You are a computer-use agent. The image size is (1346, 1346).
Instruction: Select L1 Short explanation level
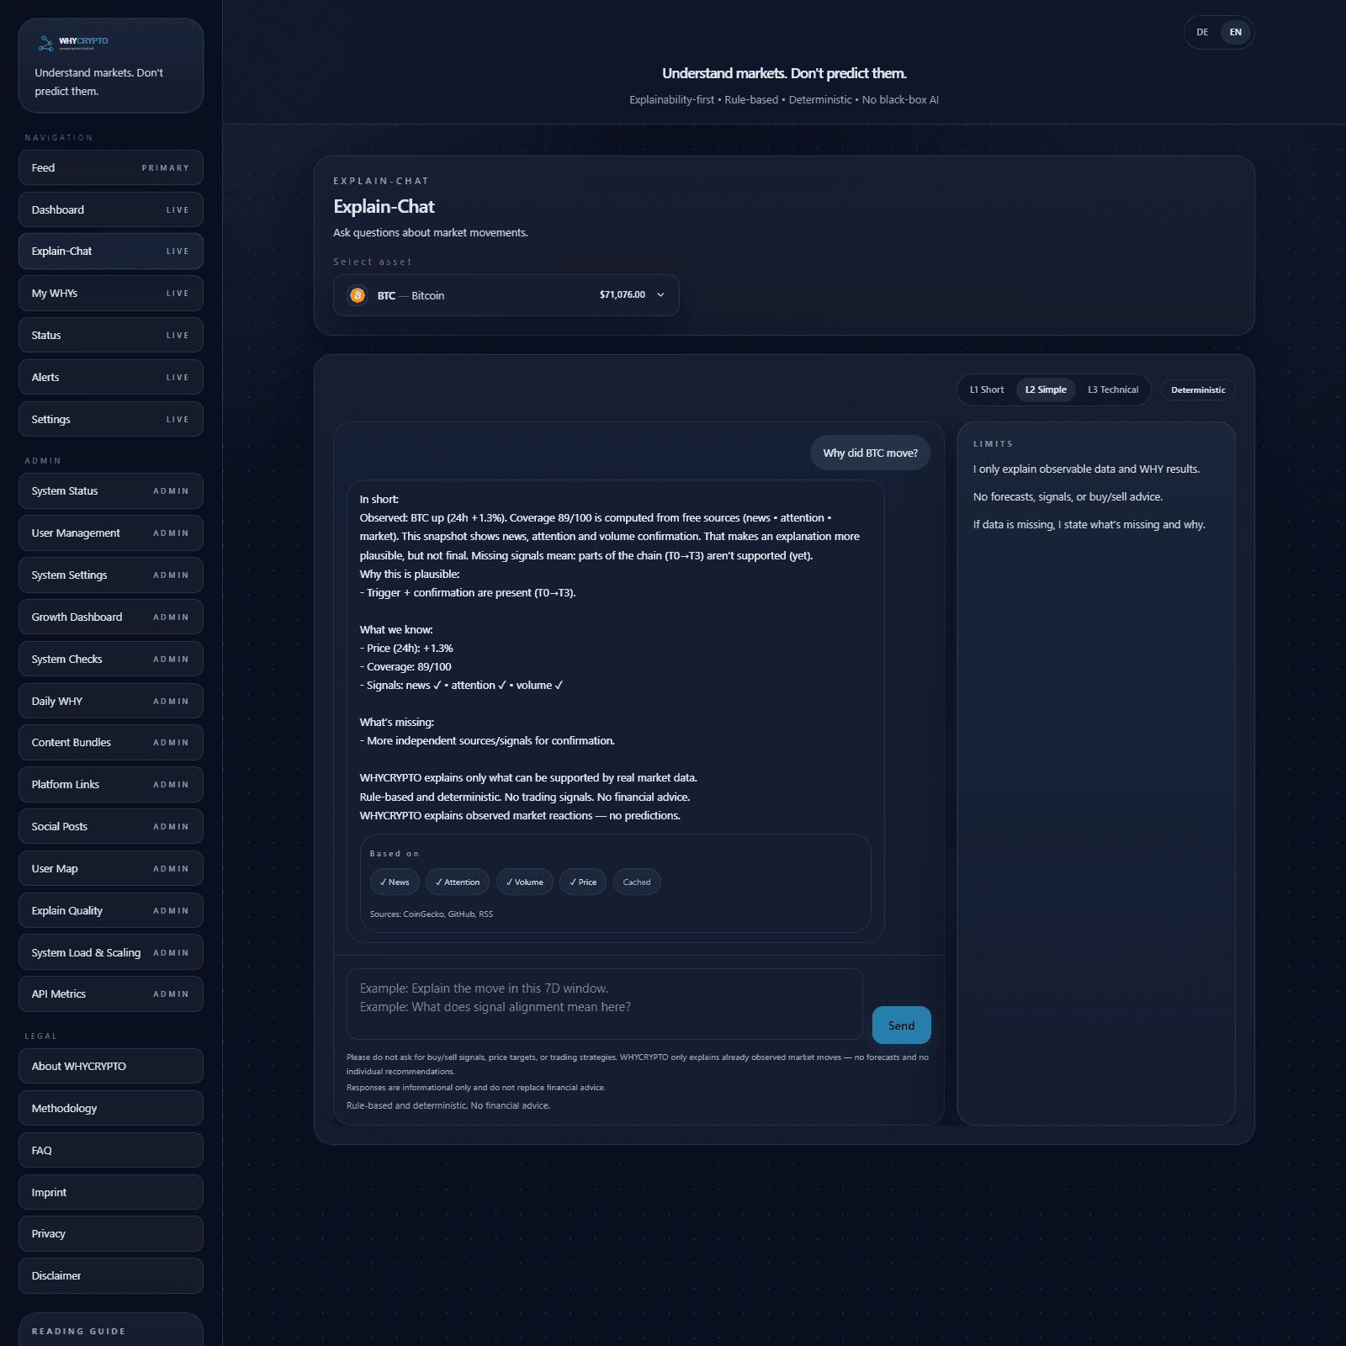[986, 389]
